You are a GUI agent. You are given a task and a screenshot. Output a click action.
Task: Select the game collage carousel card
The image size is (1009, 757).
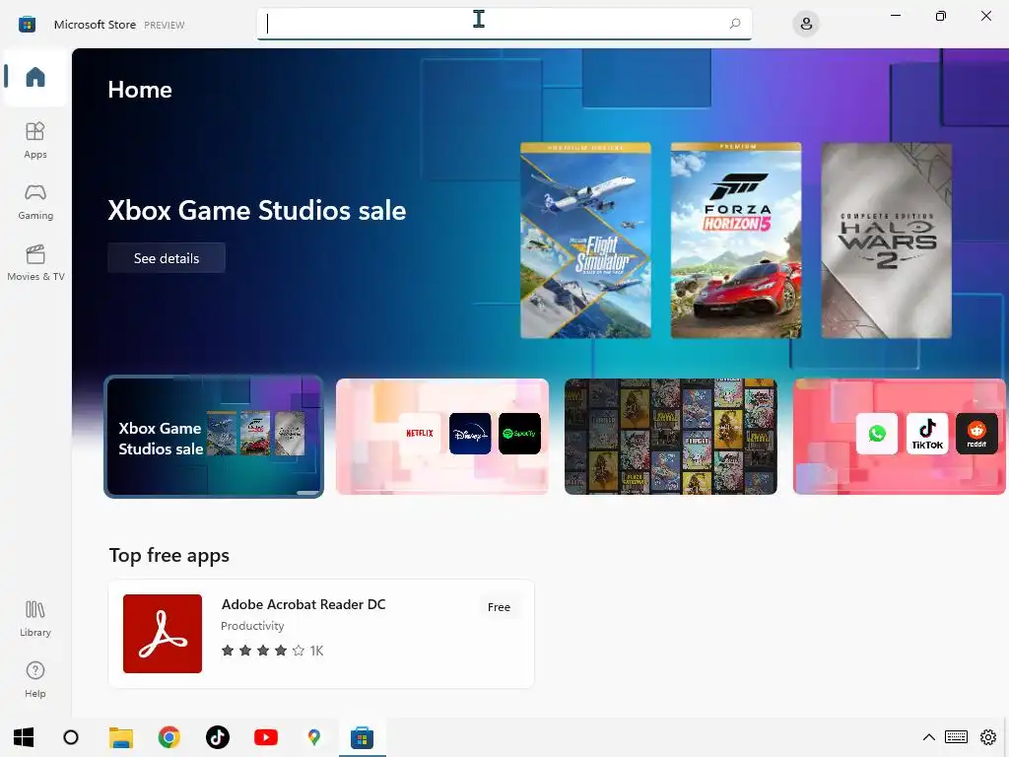tap(670, 437)
